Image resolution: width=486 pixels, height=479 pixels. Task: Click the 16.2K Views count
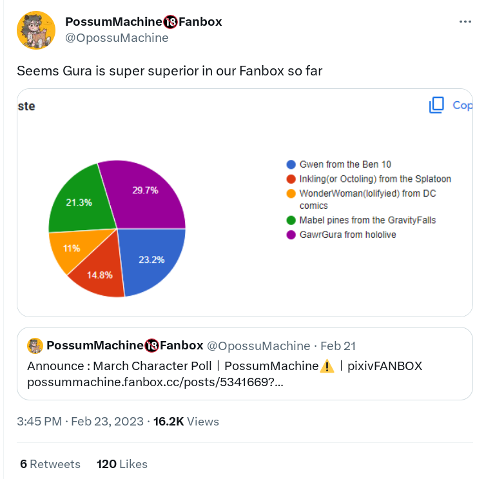pyautogui.click(x=186, y=422)
